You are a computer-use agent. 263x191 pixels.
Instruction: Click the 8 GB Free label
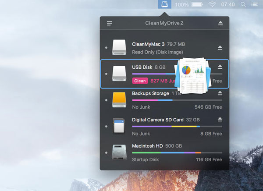coord(211,134)
